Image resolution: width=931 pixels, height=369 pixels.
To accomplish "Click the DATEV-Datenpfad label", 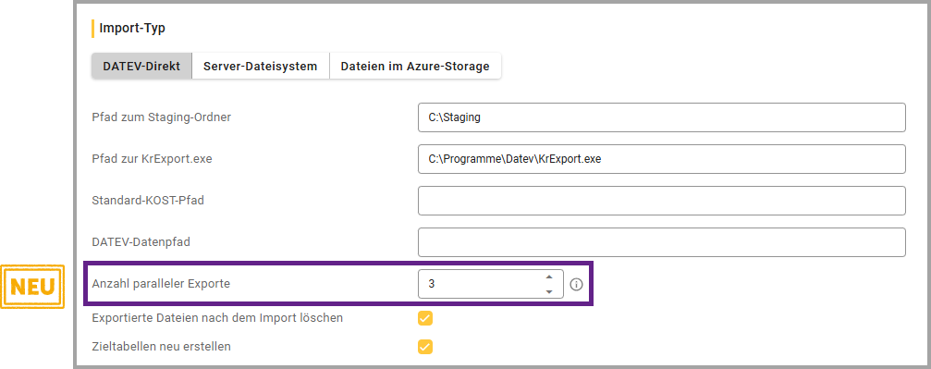I will (141, 242).
